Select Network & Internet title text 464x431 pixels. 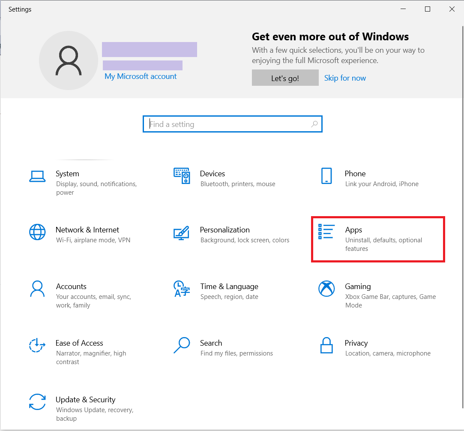tap(87, 230)
